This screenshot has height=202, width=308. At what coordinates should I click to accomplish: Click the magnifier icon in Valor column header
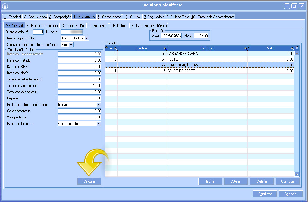(292, 48)
